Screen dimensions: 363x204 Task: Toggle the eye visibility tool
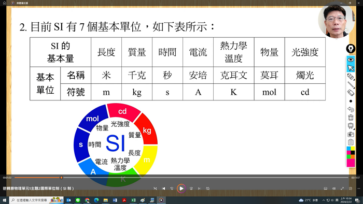click(x=351, y=60)
